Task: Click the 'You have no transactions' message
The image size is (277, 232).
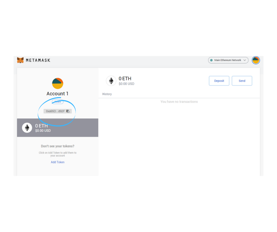Action: [x=179, y=102]
